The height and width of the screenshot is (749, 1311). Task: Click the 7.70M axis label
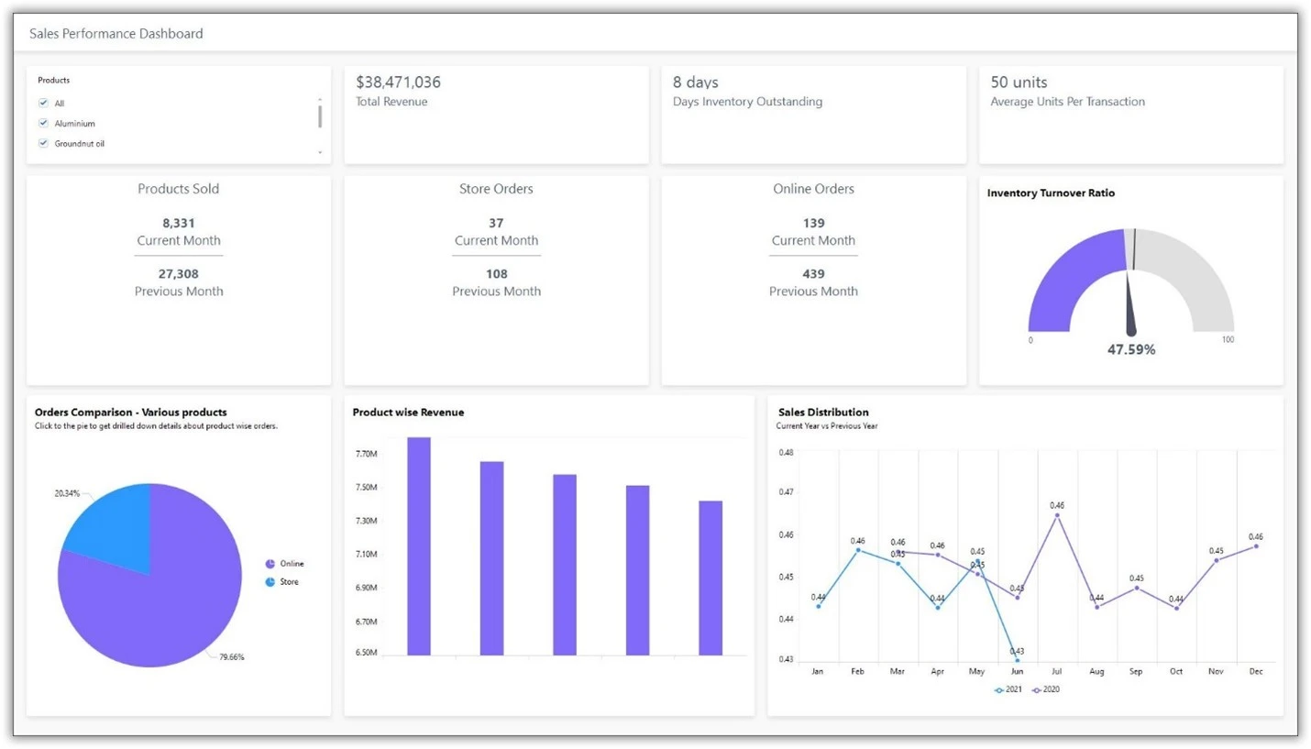(367, 454)
